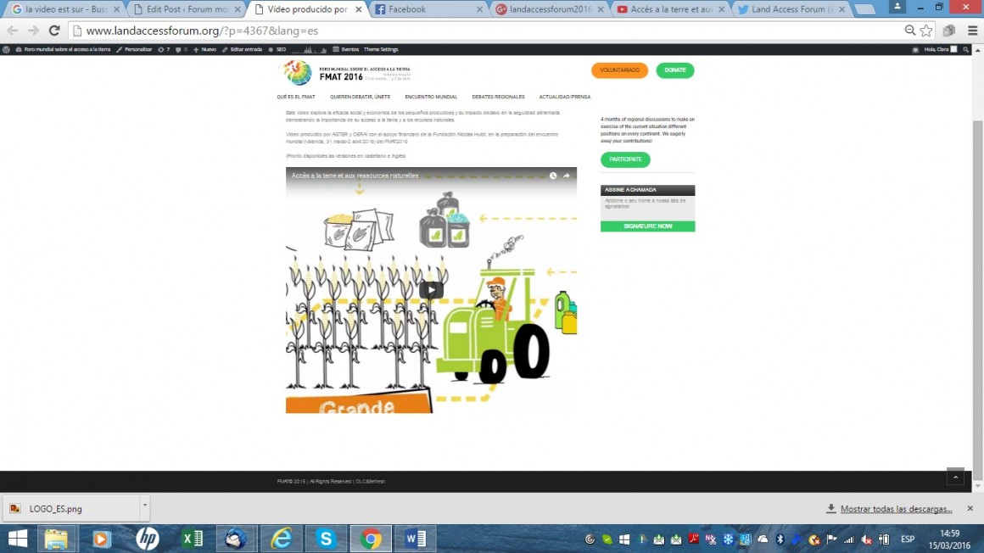Click the video's watch later clock icon
Image resolution: width=984 pixels, height=553 pixels.
click(552, 176)
